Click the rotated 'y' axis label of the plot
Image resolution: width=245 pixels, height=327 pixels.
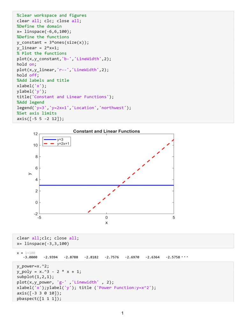click(x=30, y=174)
